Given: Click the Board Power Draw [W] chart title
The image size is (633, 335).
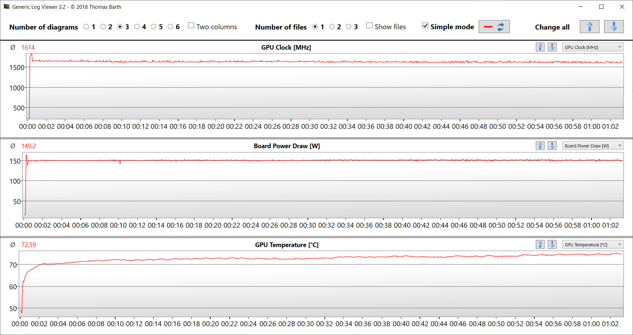Looking at the screenshot, I should (287, 146).
